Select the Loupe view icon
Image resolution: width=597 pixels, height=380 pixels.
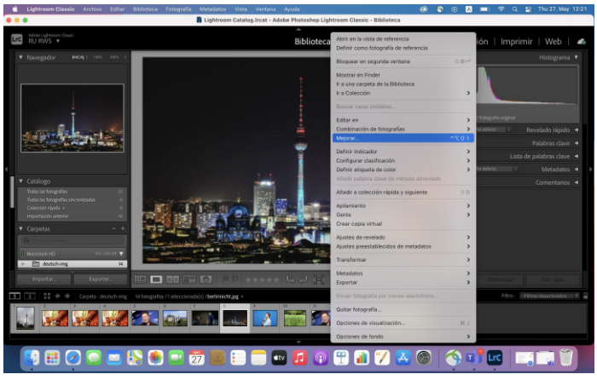[x=156, y=279]
